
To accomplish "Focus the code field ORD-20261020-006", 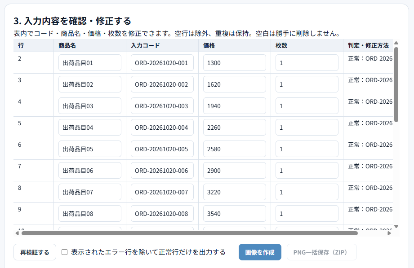I will [x=162, y=171].
